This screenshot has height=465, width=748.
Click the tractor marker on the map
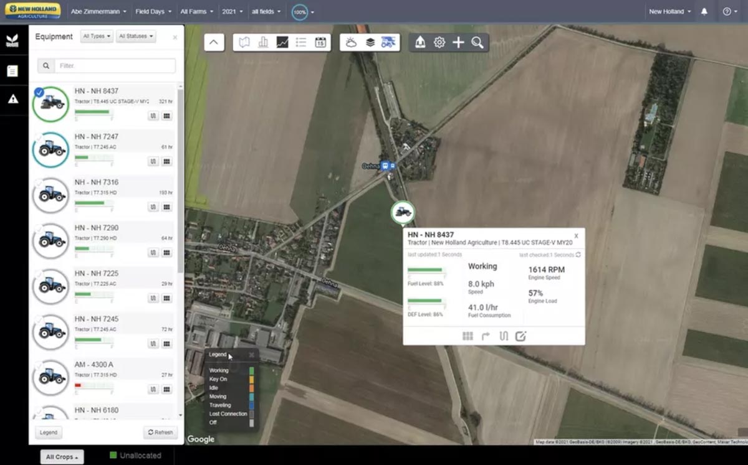coord(403,212)
